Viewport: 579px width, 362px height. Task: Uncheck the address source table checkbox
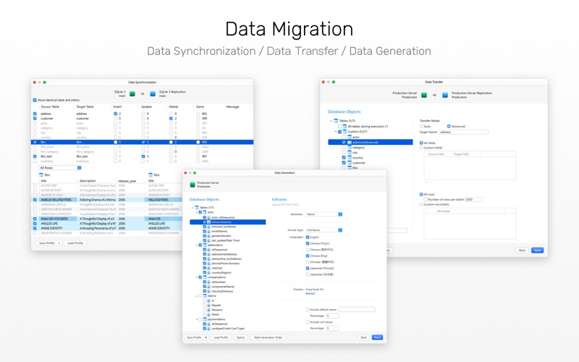[x=35, y=114]
